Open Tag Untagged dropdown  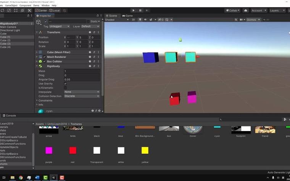tap(60, 26)
